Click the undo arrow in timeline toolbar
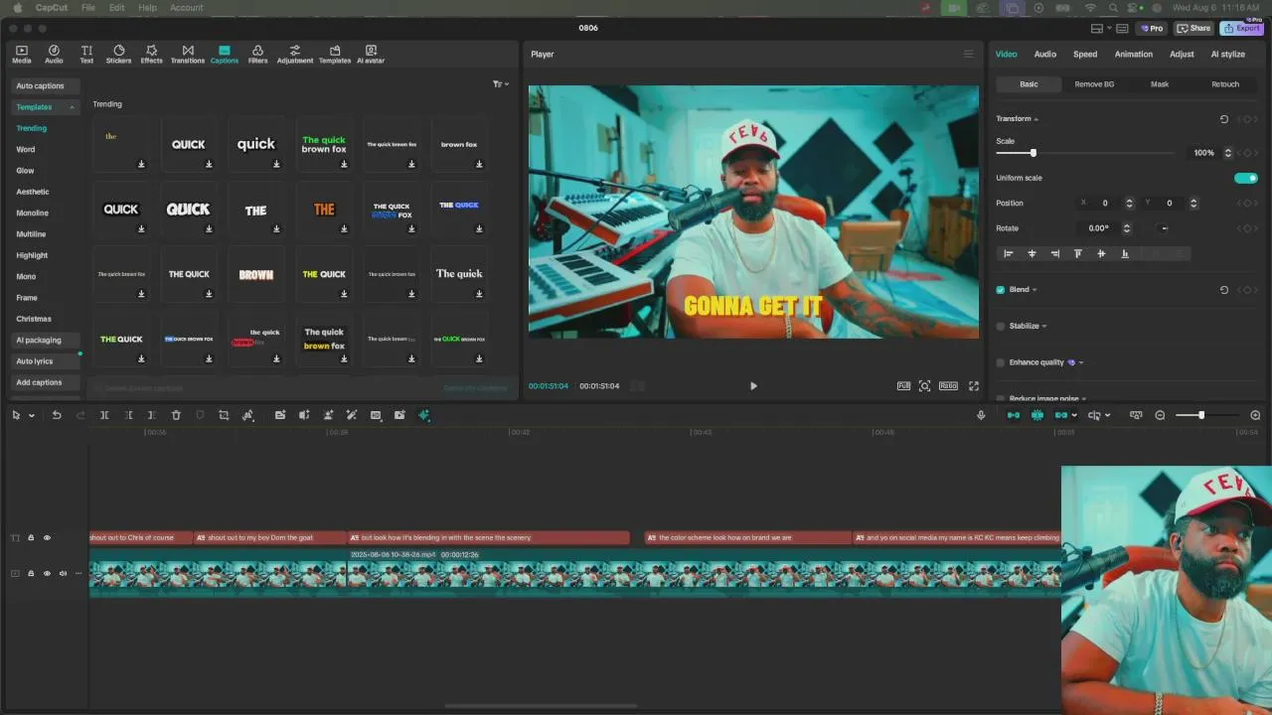Viewport: 1272px width, 715px height. pyautogui.click(x=57, y=415)
